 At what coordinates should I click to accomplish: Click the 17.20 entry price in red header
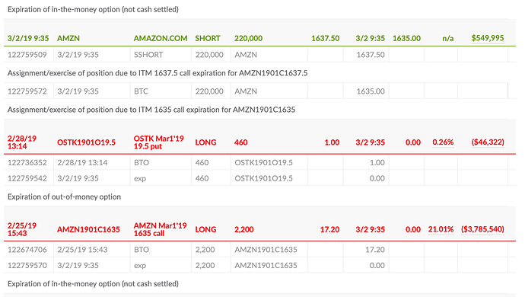click(329, 230)
